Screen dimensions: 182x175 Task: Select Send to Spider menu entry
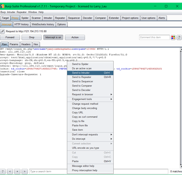click(90, 64)
